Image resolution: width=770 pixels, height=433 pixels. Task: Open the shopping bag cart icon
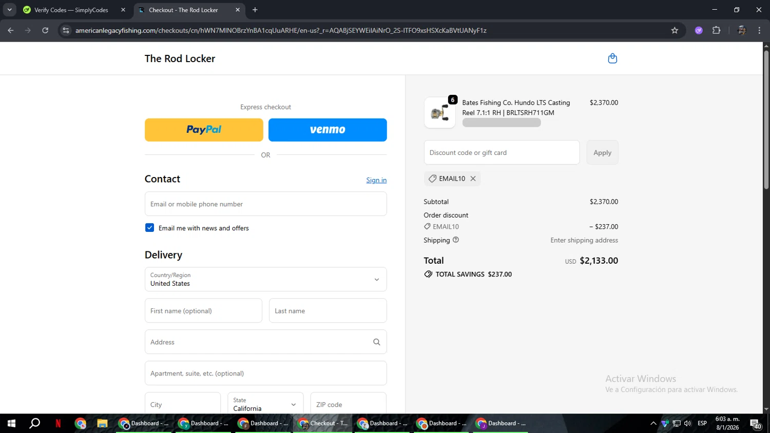click(612, 58)
